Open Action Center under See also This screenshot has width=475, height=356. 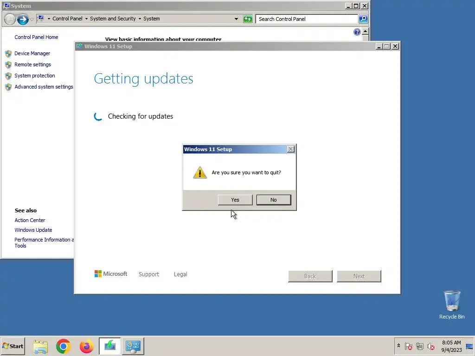(30, 220)
